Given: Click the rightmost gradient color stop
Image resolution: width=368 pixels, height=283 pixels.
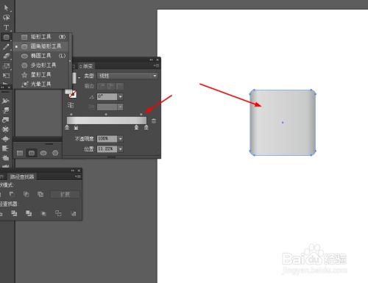Looking at the screenshot, I should coord(146,127).
